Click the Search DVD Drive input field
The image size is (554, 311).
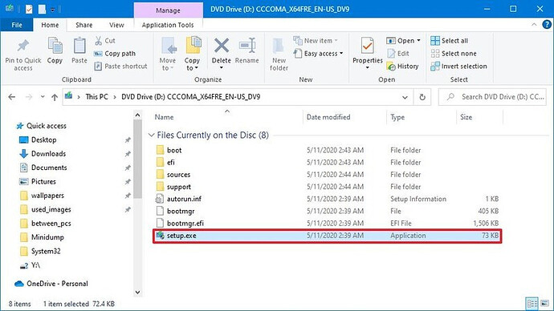click(x=492, y=97)
